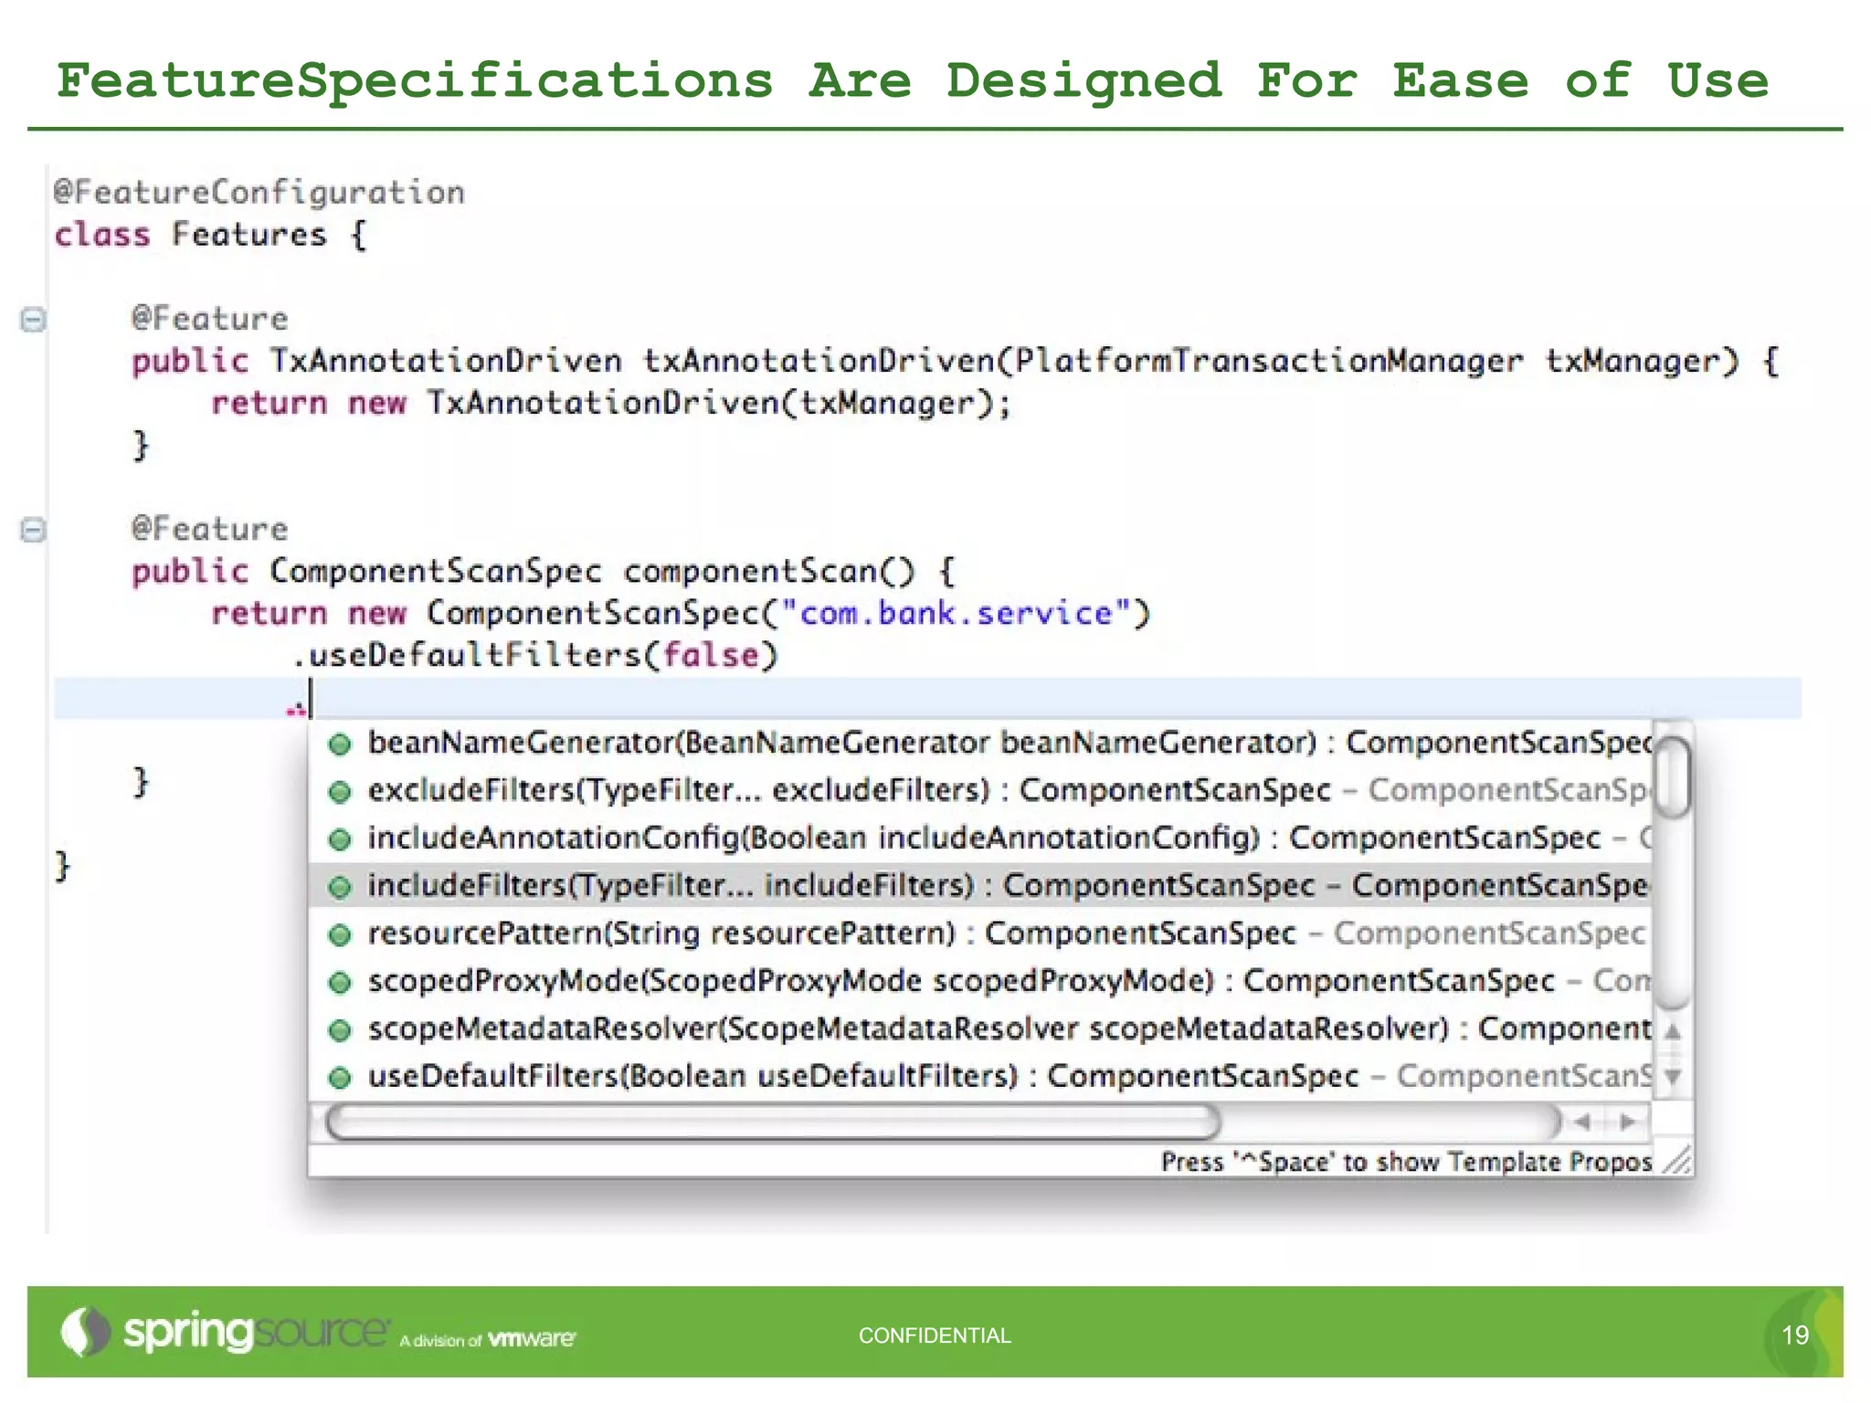Click the popup resize grip corner
The image size is (1871, 1403).
tap(1676, 1160)
